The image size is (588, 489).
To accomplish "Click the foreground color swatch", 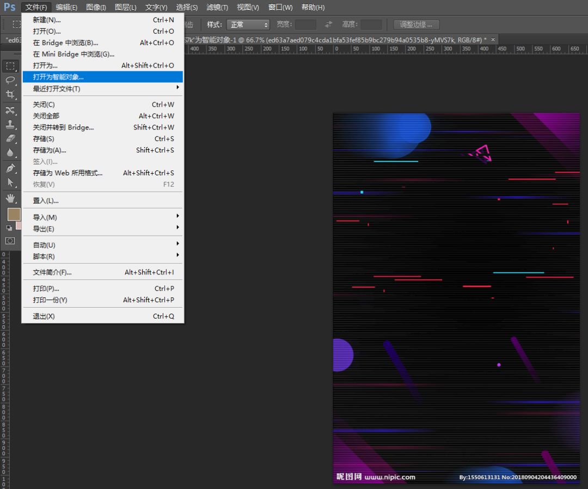I will point(14,214).
